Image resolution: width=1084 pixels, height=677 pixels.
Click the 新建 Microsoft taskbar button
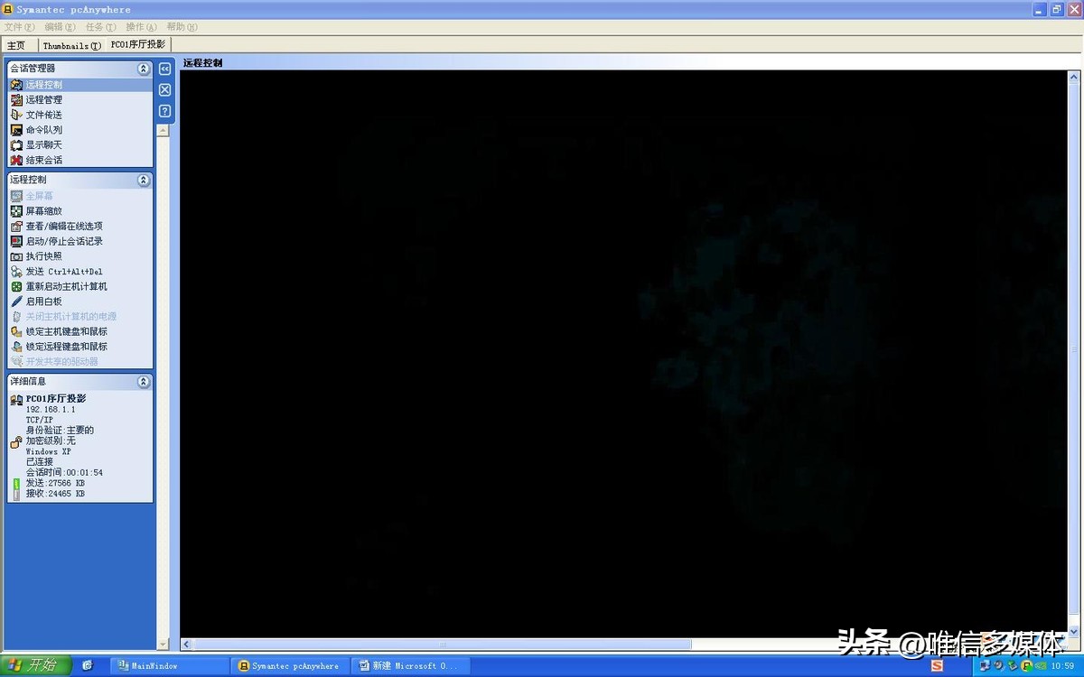(410, 666)
